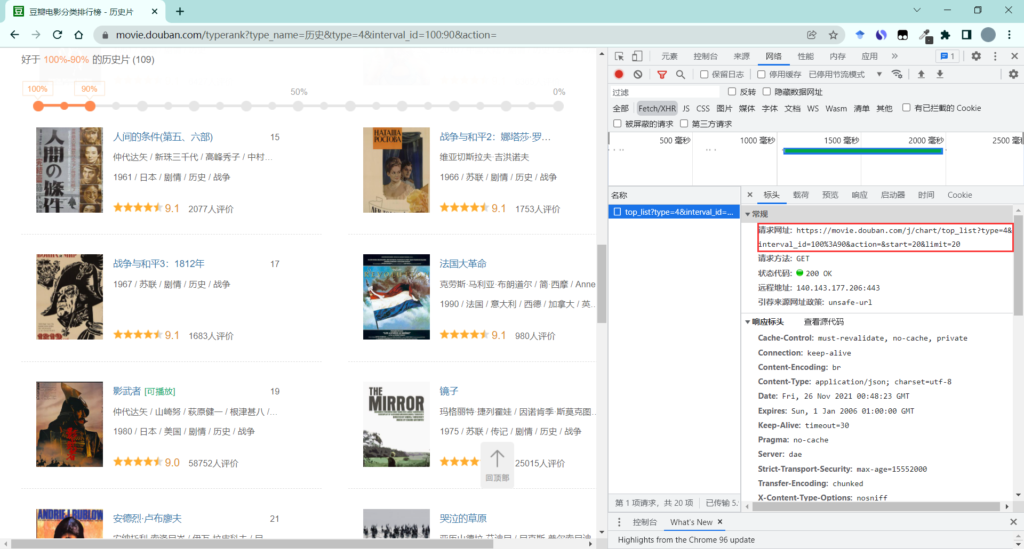Viewport: 1024px width, 549px height.
Task: Open DevTools three-dot customize menu
Action: point(995,56)
